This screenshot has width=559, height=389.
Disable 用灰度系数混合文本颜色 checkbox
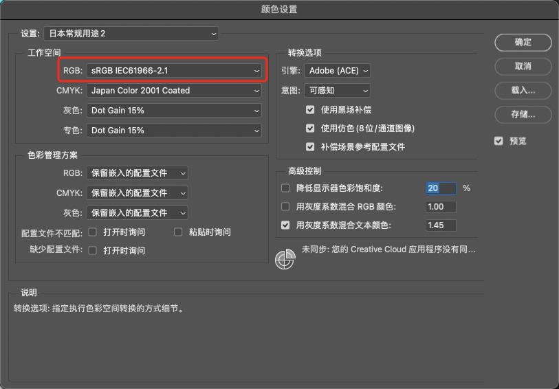(x=285, y=225)
